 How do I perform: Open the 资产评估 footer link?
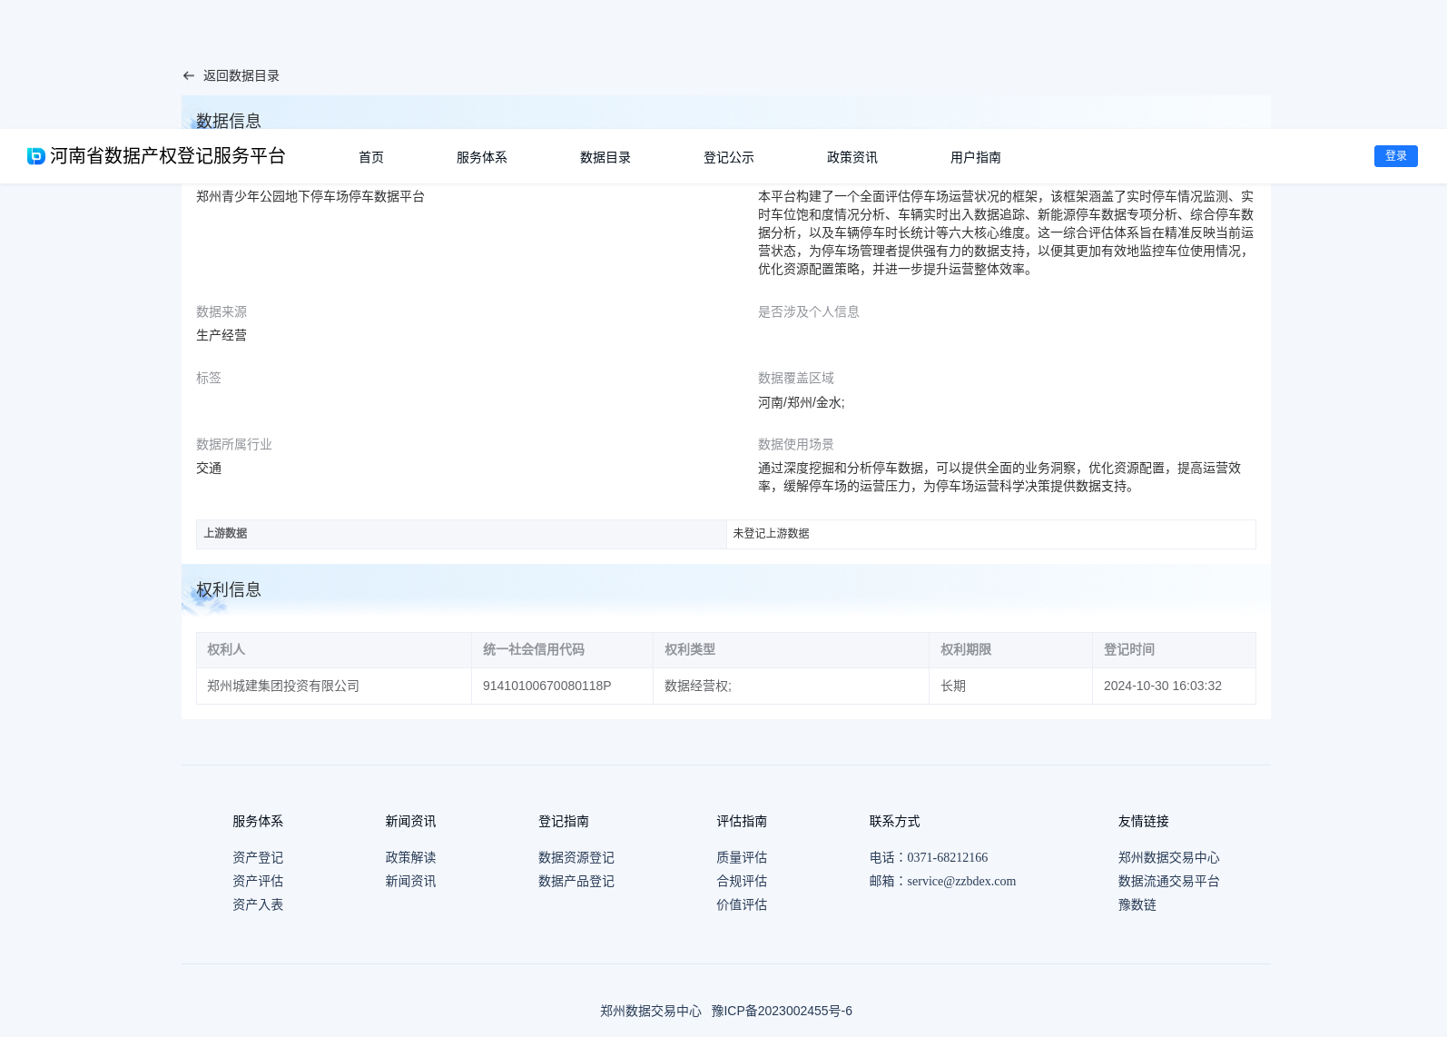(258, 881)
